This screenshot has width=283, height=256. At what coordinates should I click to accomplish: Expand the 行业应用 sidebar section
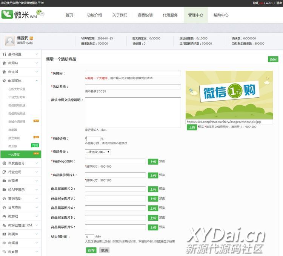pyautogui.click(x=37, y=172)
